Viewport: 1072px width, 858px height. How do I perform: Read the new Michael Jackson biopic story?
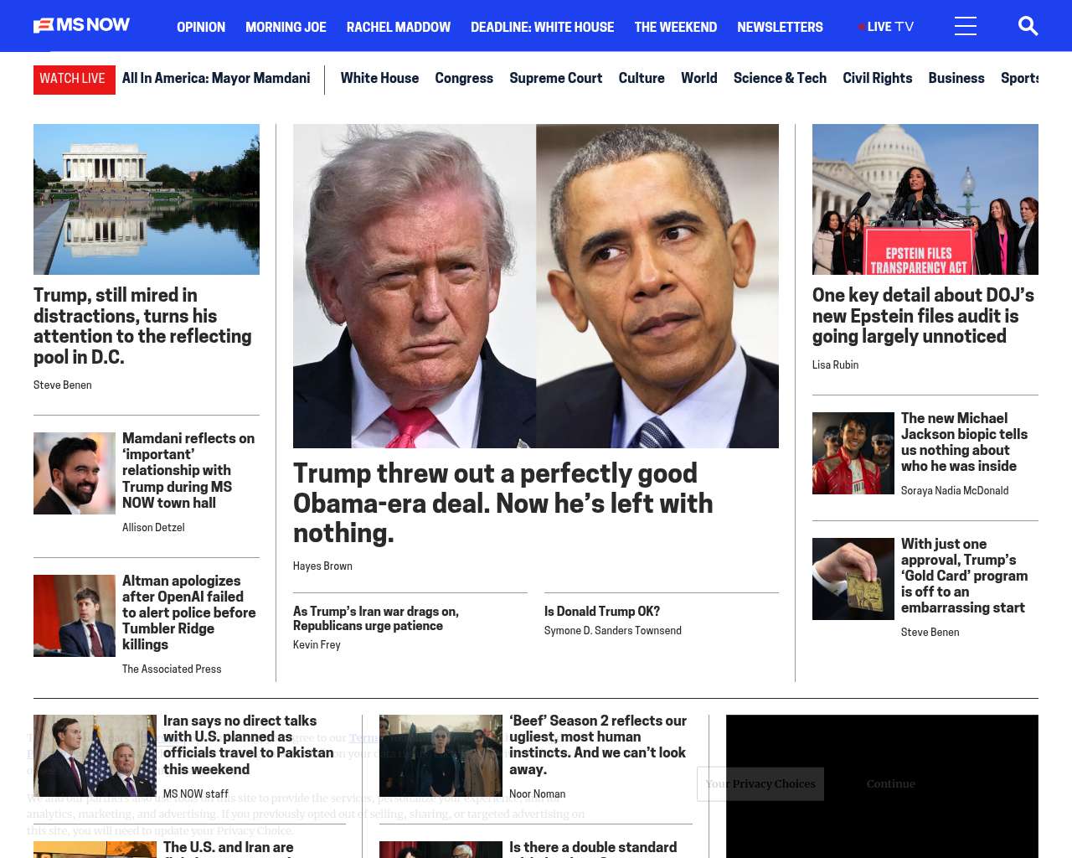[965, 442]
